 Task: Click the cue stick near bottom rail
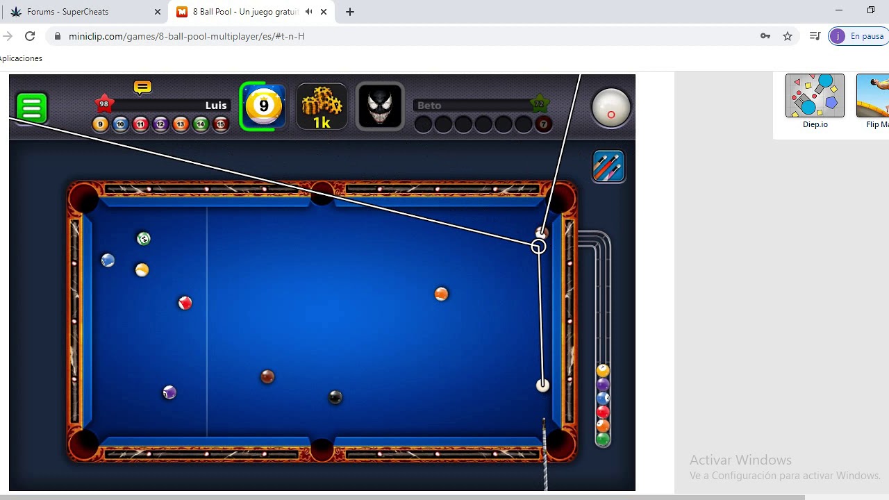click(x=545, y=453)
